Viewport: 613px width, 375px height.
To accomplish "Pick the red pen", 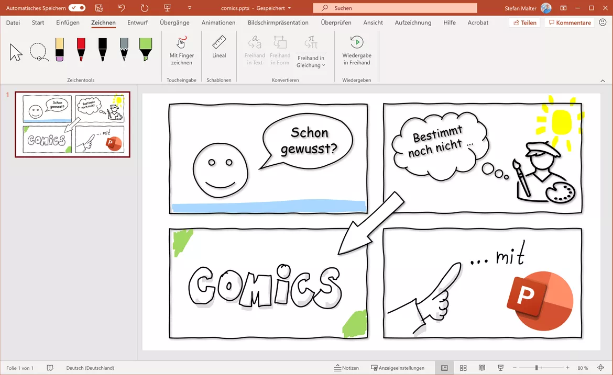I will click(x=81, y=50).
